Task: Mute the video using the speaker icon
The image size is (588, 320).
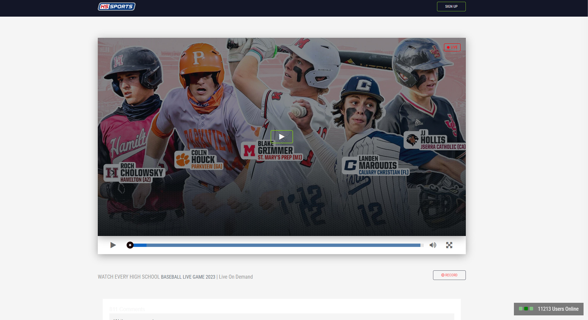Action: click(x=433, y=245)
